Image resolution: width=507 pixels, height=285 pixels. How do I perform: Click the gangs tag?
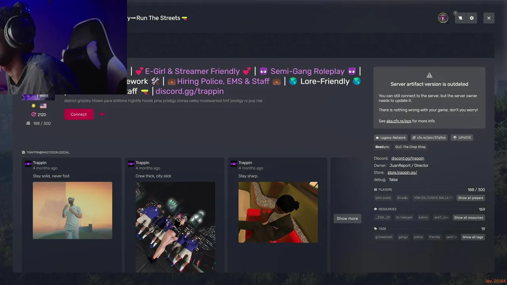coord(403,237)
